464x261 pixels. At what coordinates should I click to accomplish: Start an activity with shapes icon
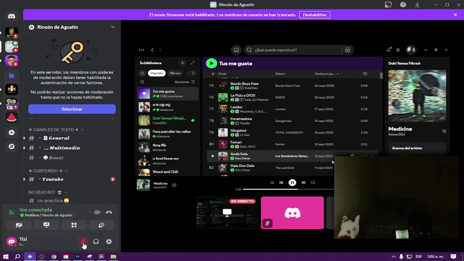pos(74,225)
